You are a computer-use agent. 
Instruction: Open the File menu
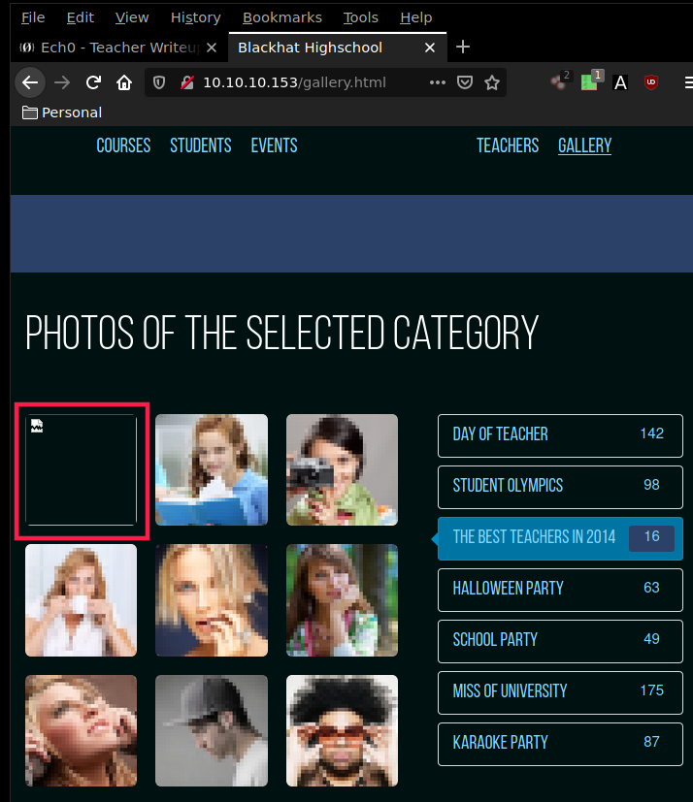33,17
